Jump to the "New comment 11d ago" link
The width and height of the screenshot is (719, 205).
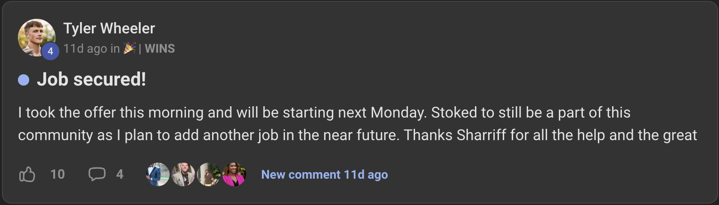point(325,175)
